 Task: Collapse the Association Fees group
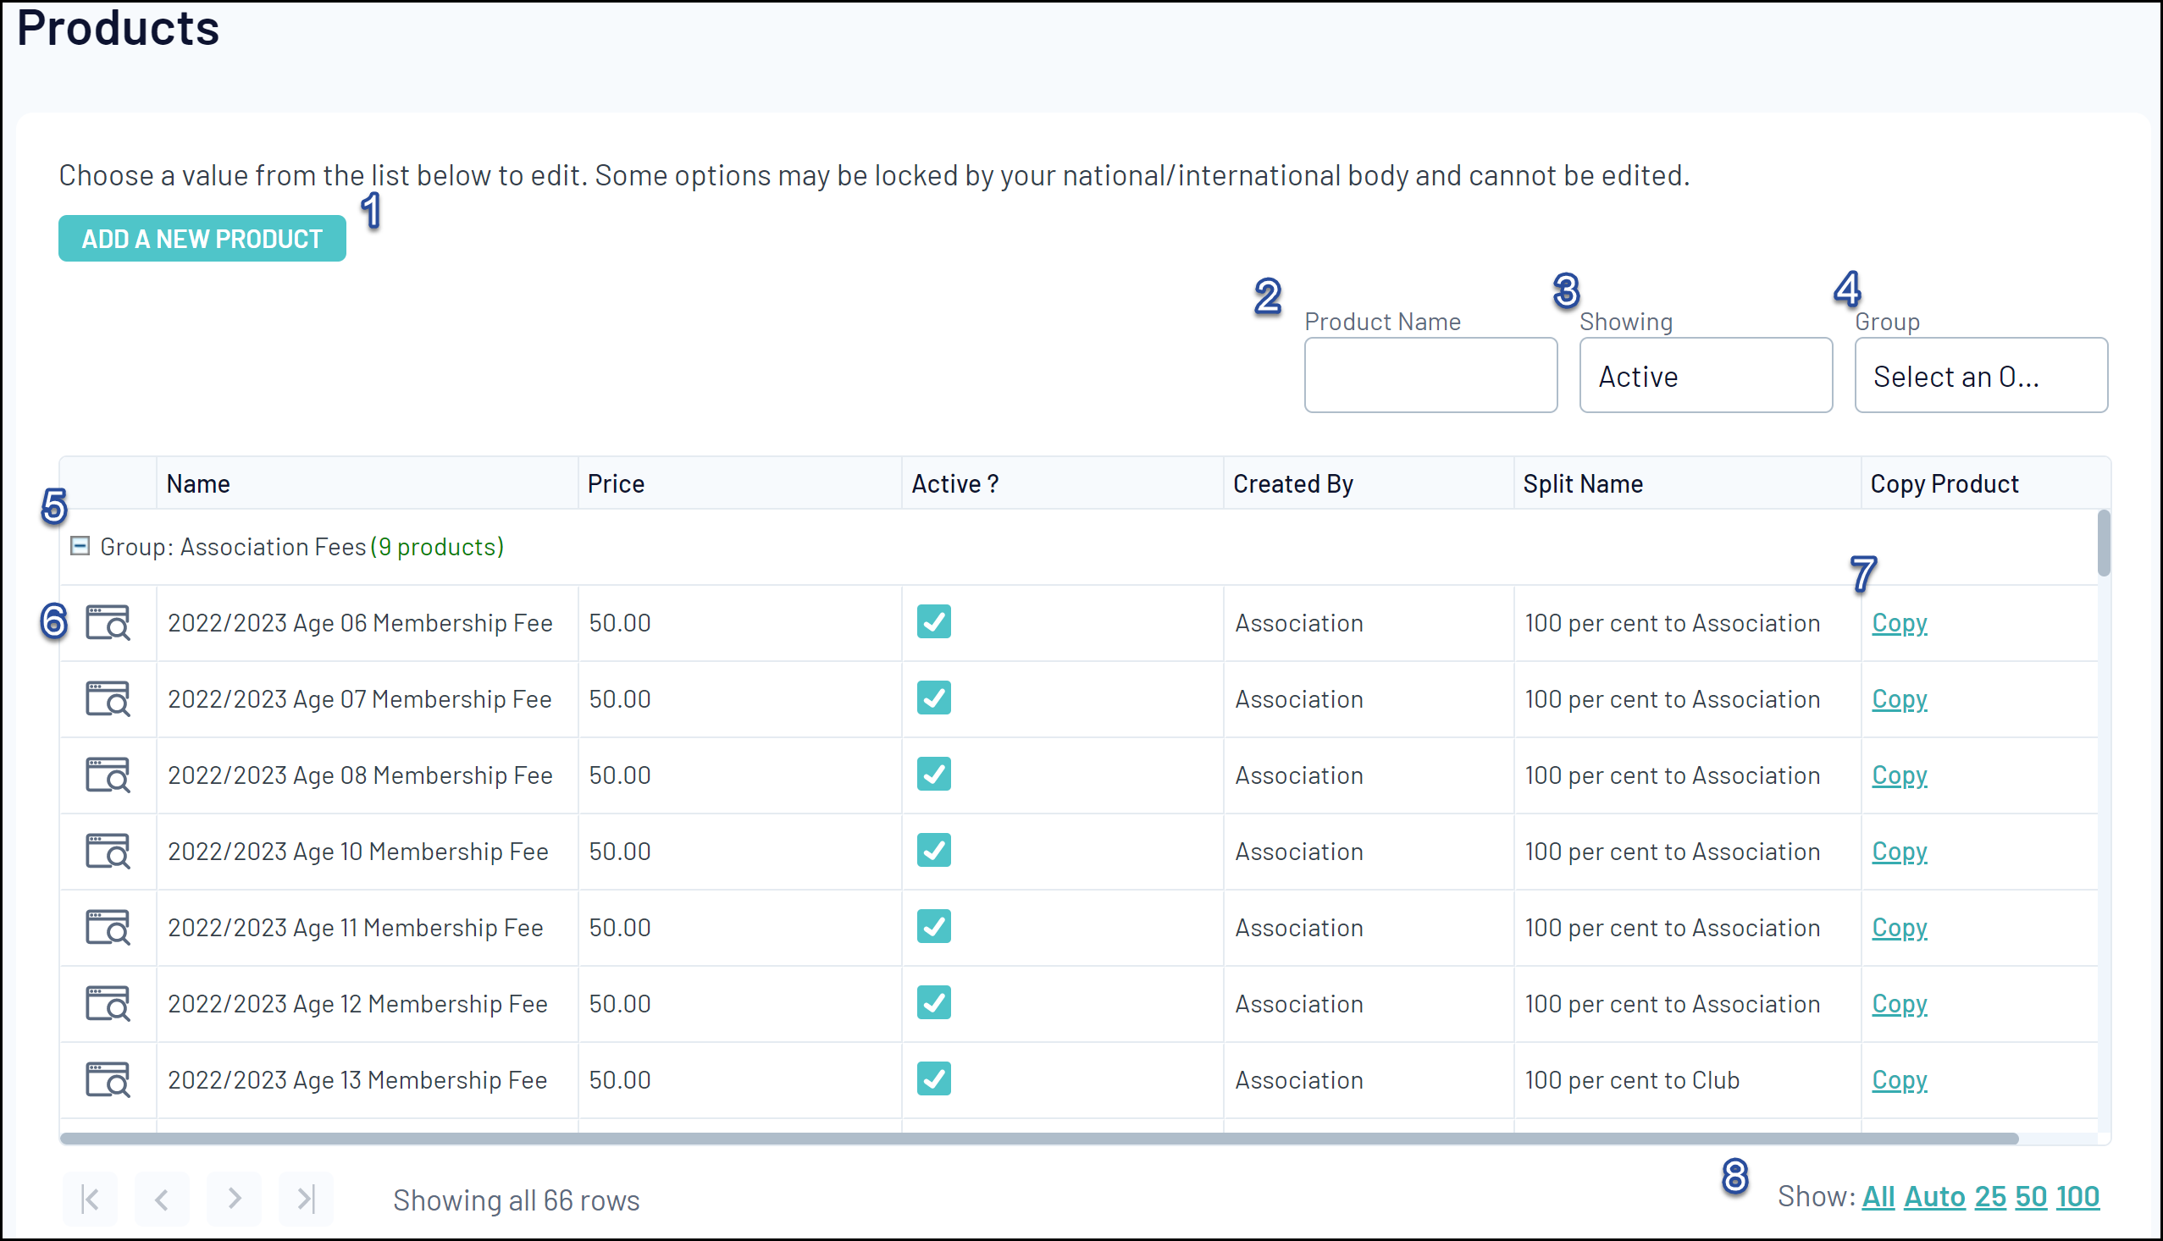click(80, 546)
